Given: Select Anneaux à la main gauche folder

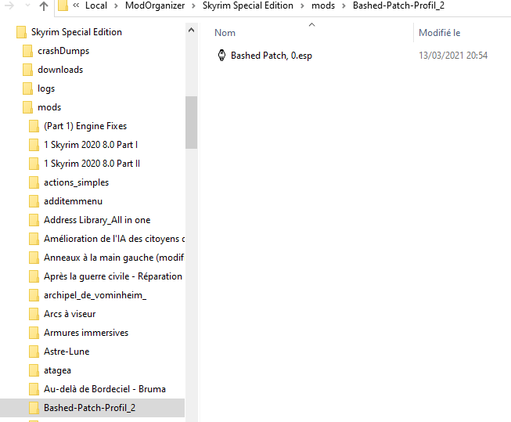Looking at the screenshot, I should 114,258.
